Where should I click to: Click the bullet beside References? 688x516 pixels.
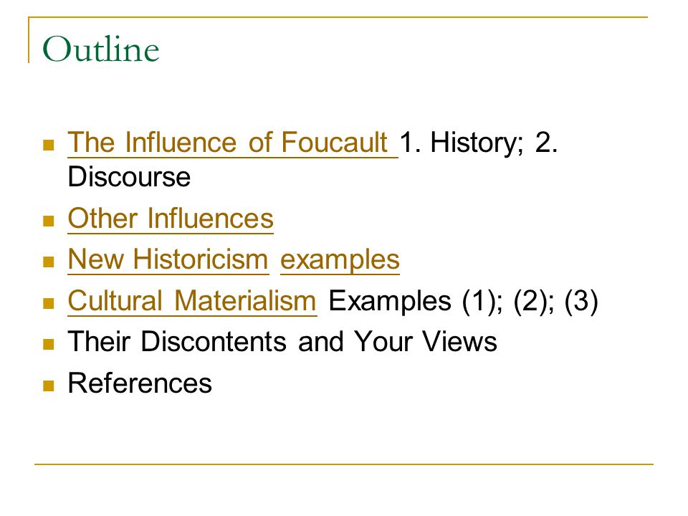(49, 386)
